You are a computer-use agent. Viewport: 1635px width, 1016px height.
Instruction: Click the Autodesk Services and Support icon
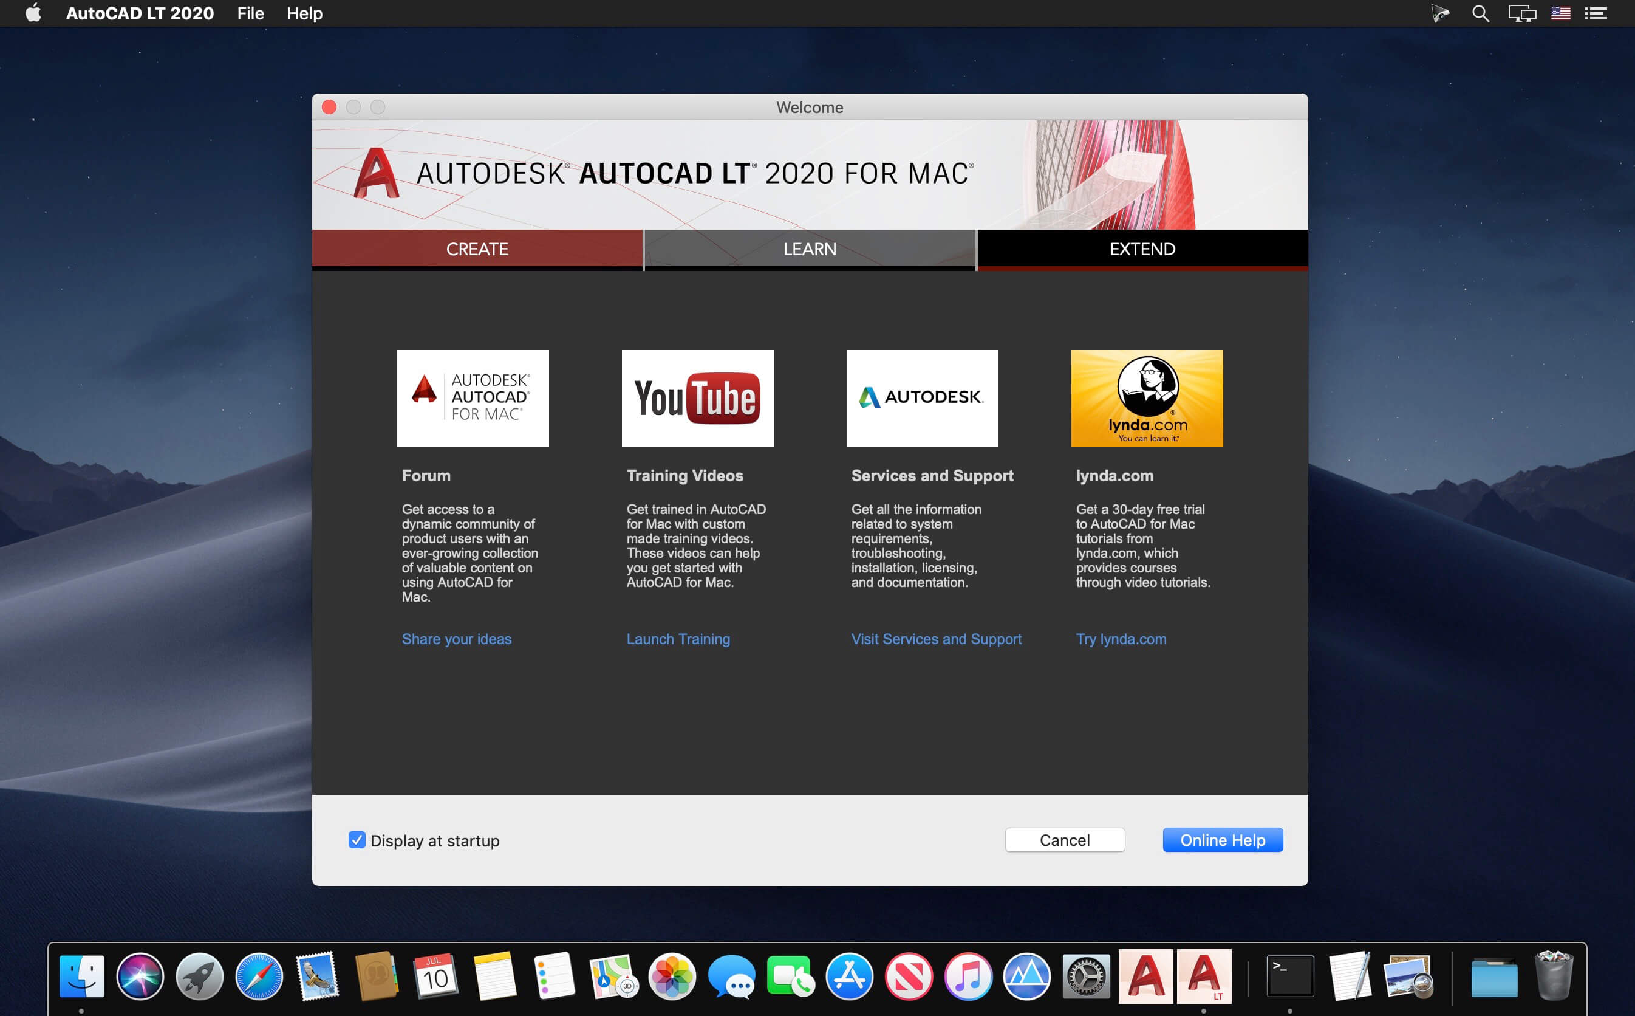[924, 398]
